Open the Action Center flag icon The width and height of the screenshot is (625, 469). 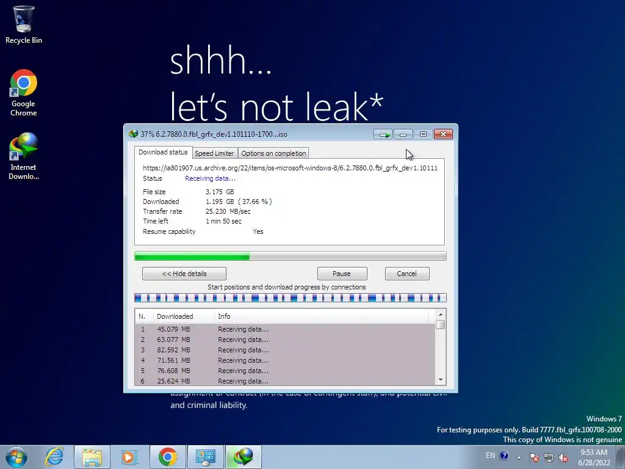[534, 457]
